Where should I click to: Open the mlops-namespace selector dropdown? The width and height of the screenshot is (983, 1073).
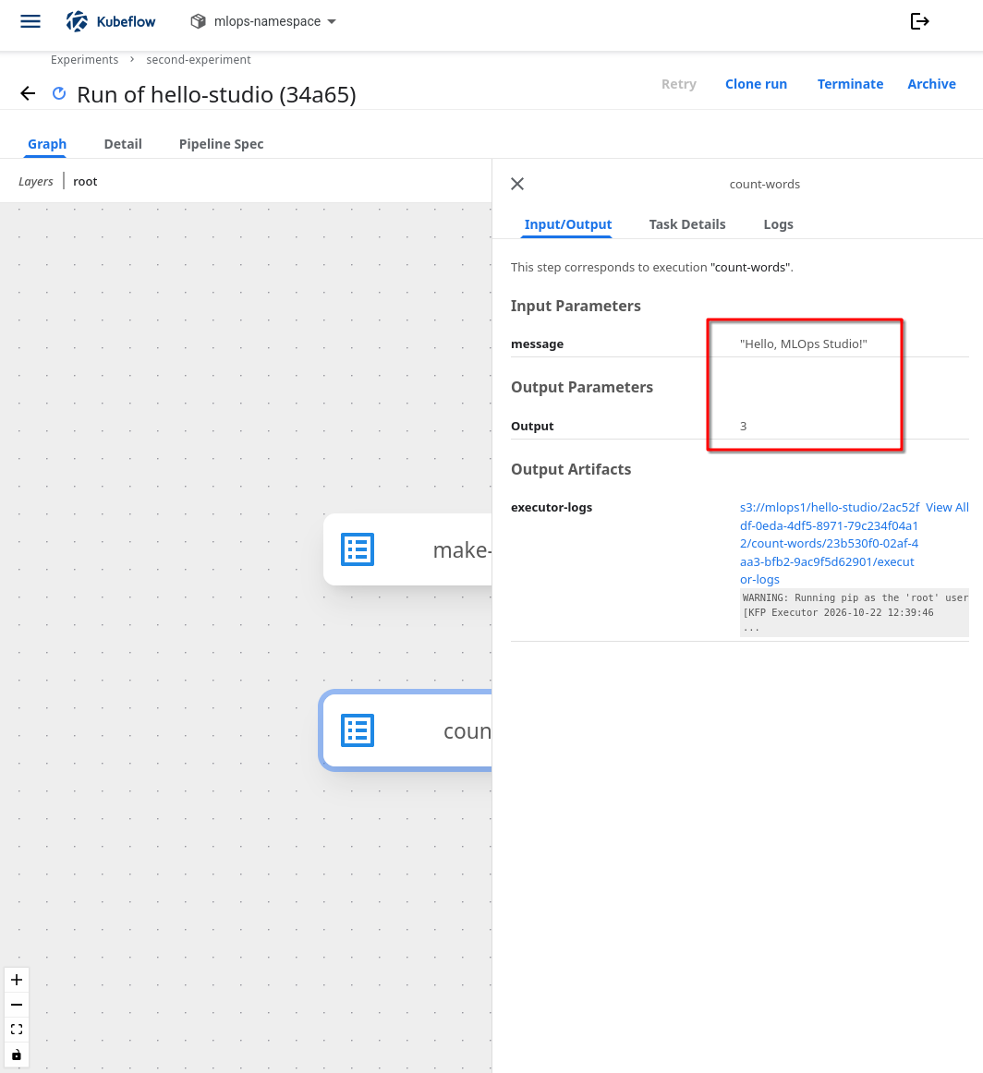coord(263,21)
